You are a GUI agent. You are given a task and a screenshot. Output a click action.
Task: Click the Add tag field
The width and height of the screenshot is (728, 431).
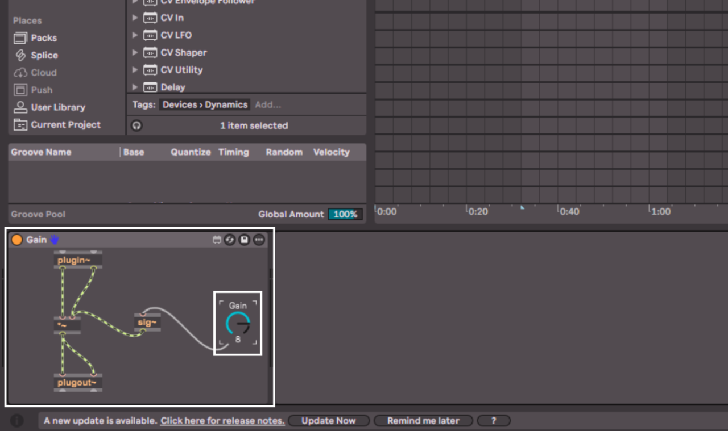(x=268, y=105)
